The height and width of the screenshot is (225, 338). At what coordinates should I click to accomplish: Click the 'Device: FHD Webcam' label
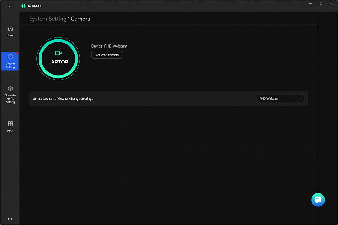109,46
